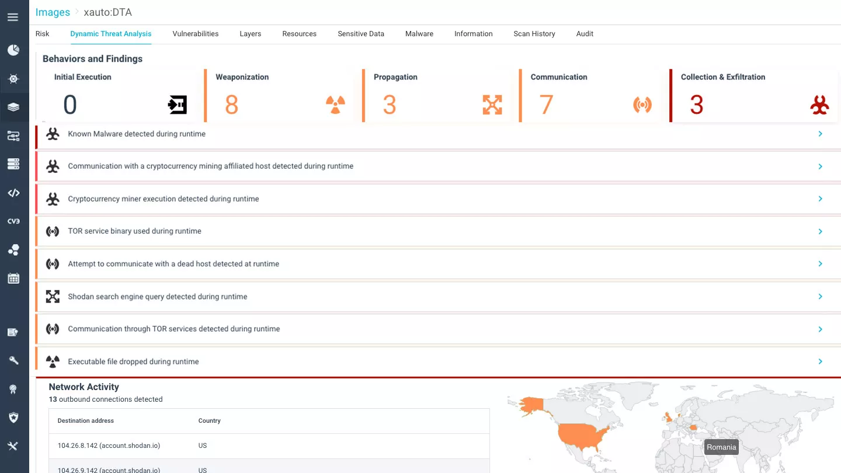Screen dimensions: 841x473
Task: Open the award badge sidebar icon
Action: click(13, 389)
